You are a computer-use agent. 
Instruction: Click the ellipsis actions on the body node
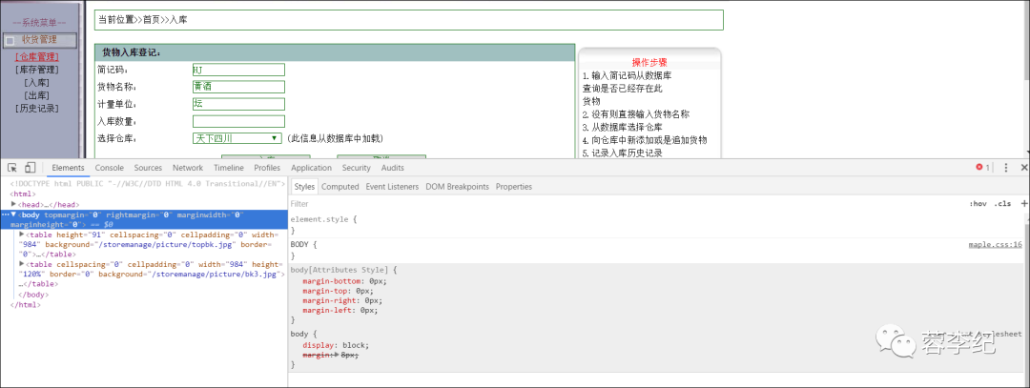point(6,214)
